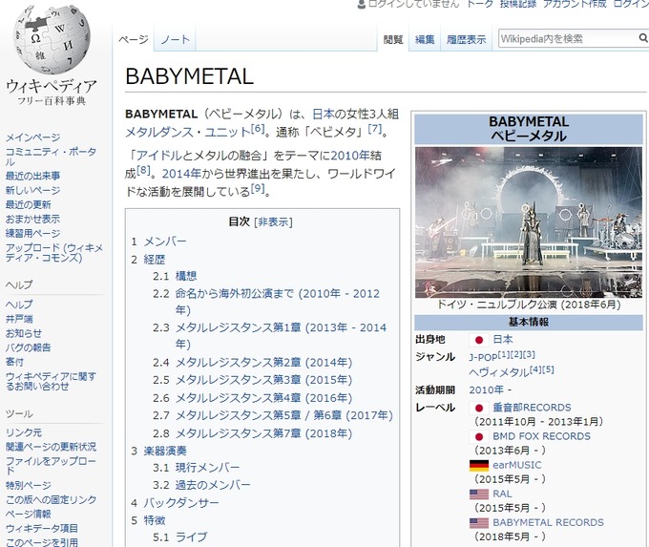The image size is (649, 547).
Task: Open the 編集 tab
Action: (x=425, y=39)
